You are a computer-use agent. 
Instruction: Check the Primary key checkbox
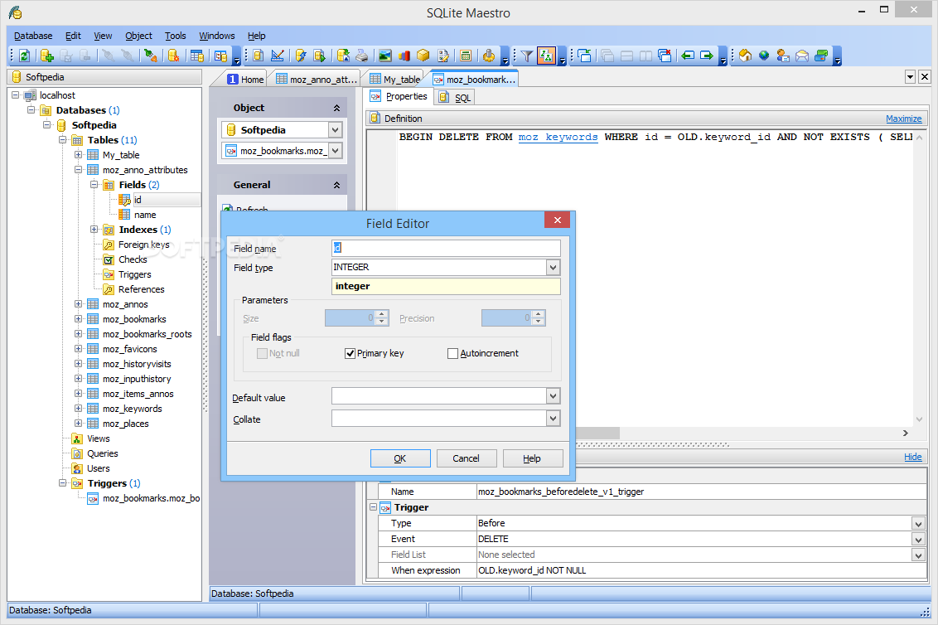(350, 353)
